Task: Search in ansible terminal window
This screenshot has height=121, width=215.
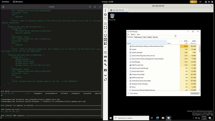Action: point(90,7)
